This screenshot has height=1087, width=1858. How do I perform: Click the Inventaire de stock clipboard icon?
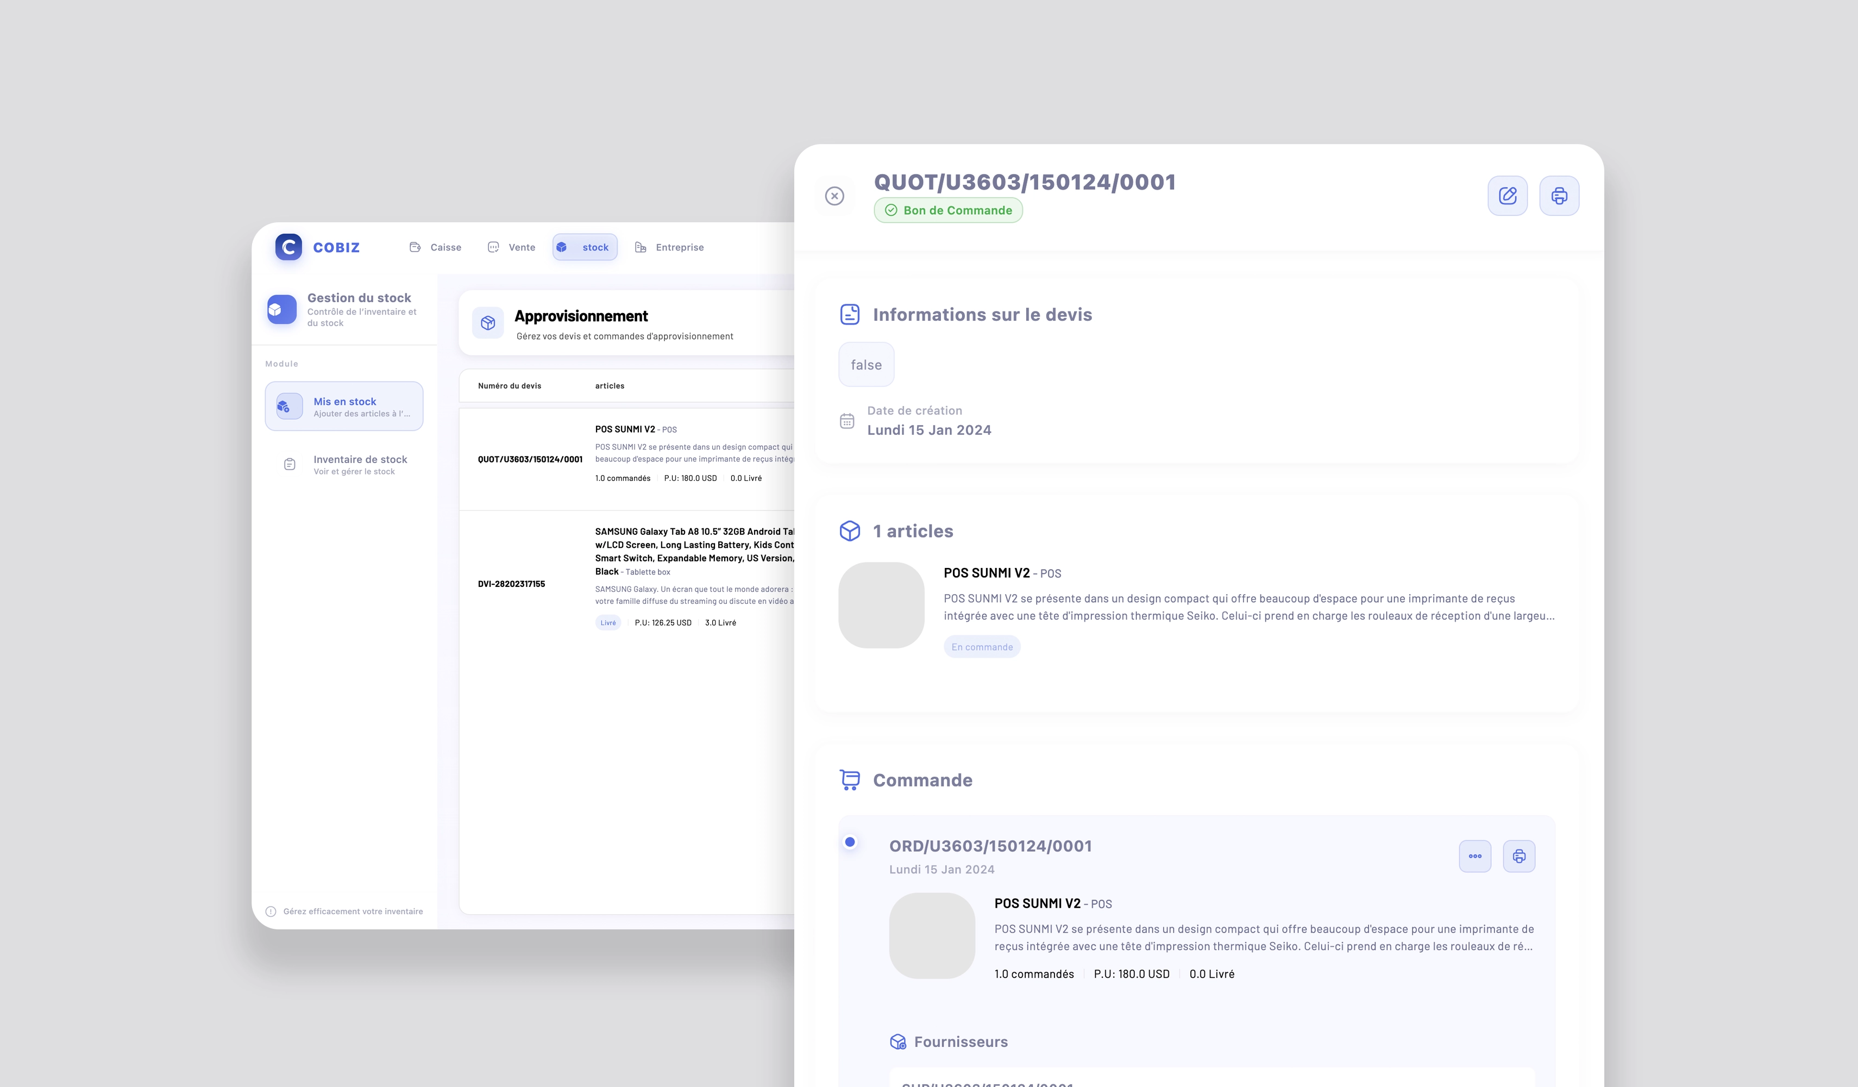coord(290,465)
